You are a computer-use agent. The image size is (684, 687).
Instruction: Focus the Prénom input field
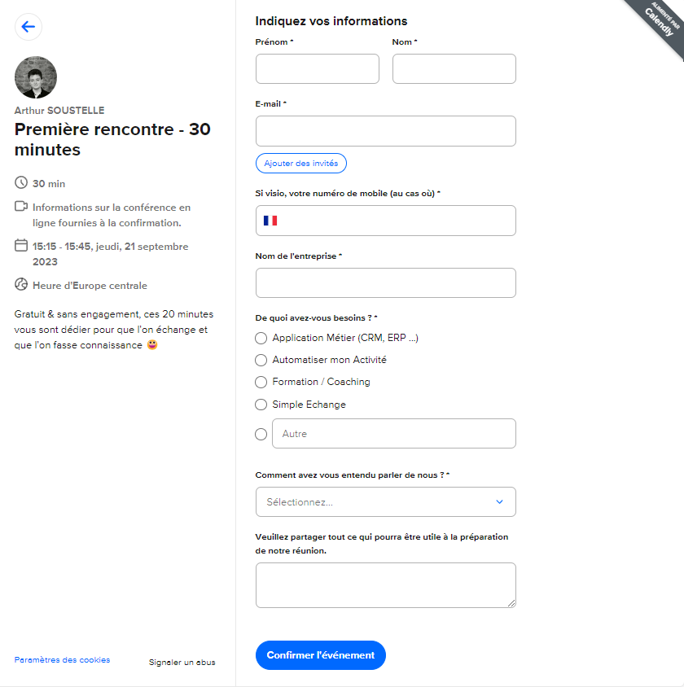(318, 69)
